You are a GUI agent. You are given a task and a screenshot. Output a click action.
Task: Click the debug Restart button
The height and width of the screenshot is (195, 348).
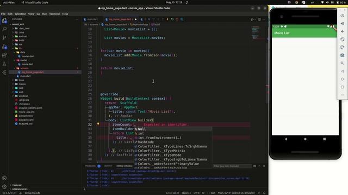click(172, 19)
